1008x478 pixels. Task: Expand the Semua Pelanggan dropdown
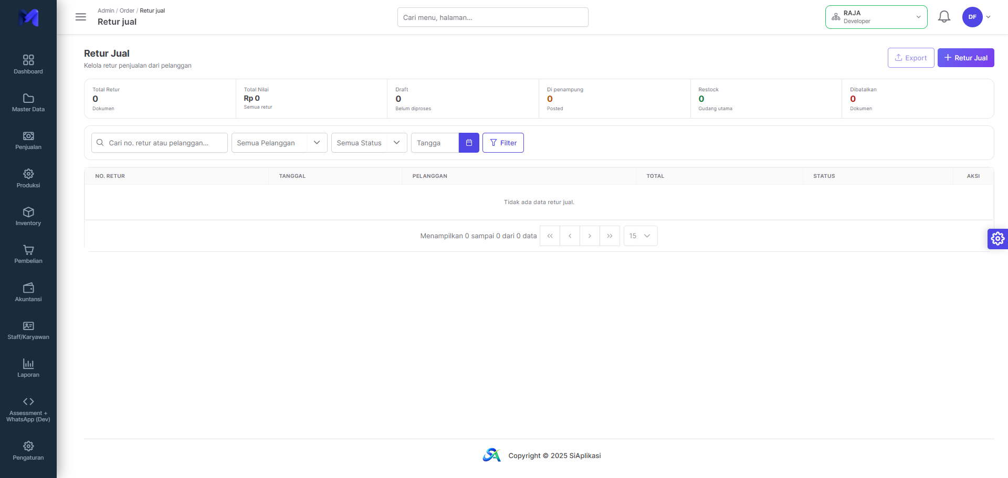tap(279, 143)
